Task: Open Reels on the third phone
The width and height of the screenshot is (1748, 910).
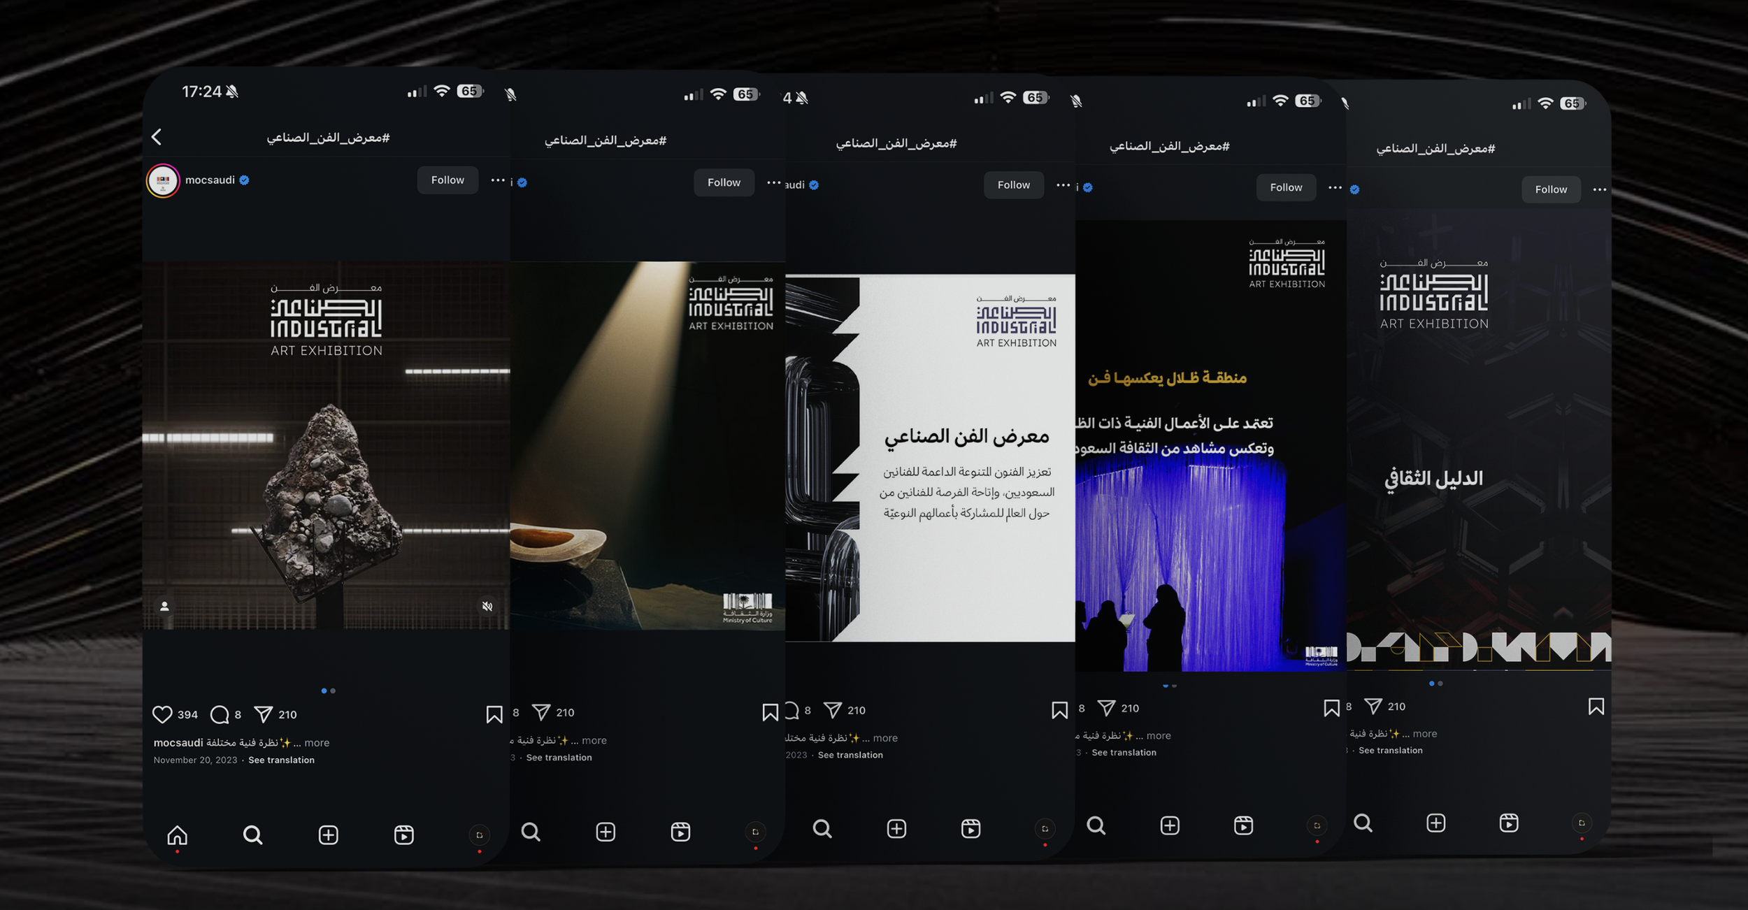Action: point(970,829)
